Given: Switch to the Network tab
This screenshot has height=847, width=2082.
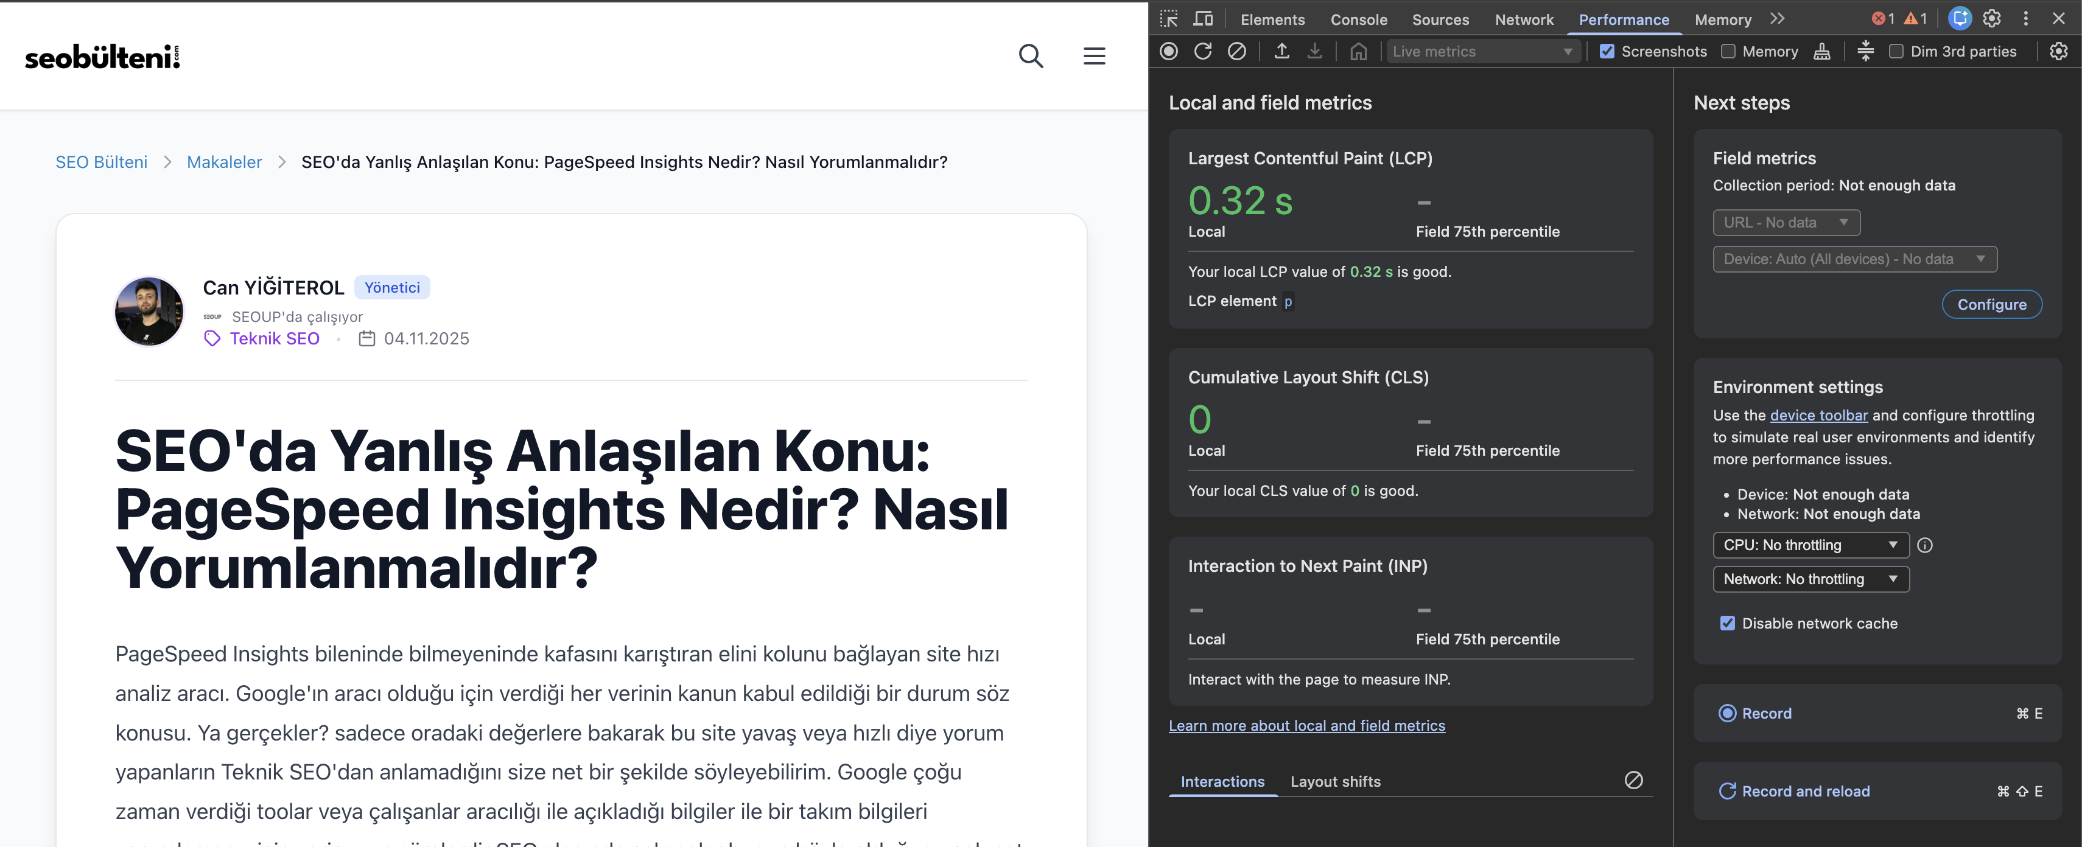Looking at the screenshot, I should 1524,19.
